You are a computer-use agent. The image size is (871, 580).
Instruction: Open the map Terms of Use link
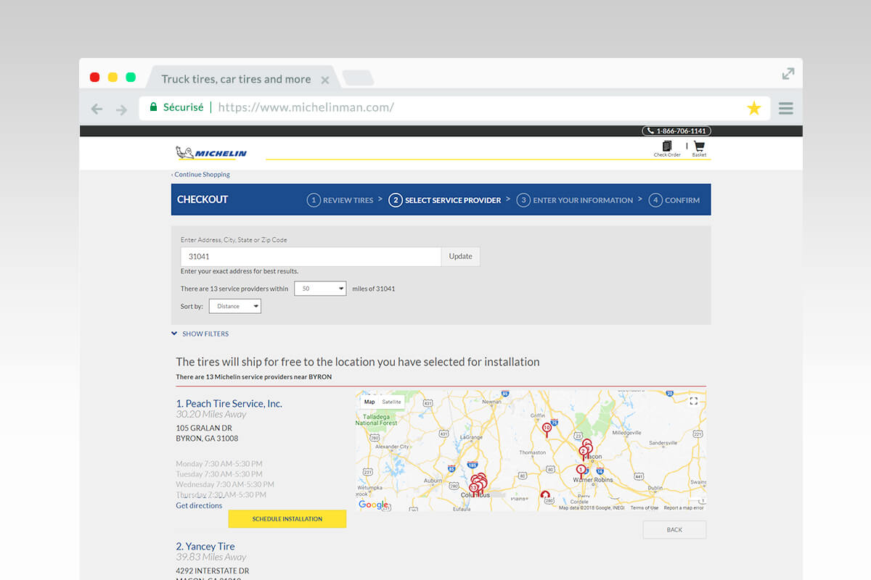click(x=644, y=508)
